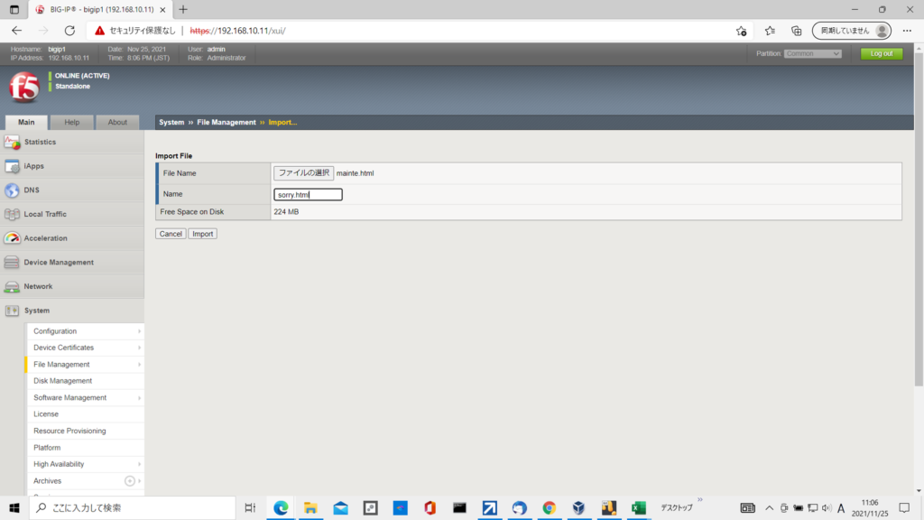Expand the Software Management submenu arrow
The width and height of the screenshot is (924, 520).
(139, 398)
